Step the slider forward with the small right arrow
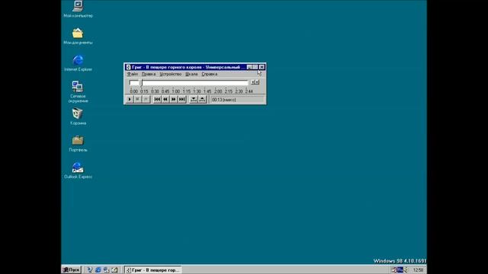 (257, 82)
